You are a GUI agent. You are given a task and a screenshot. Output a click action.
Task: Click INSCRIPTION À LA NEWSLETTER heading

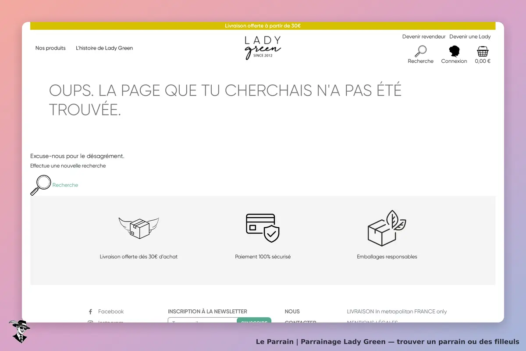pyautogui.click(x=207, y=312)
